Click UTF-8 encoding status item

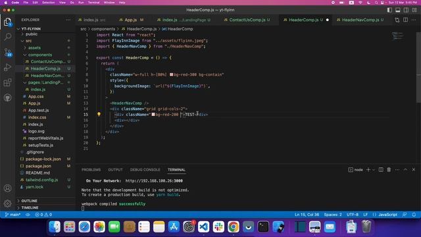coord(353,215)
